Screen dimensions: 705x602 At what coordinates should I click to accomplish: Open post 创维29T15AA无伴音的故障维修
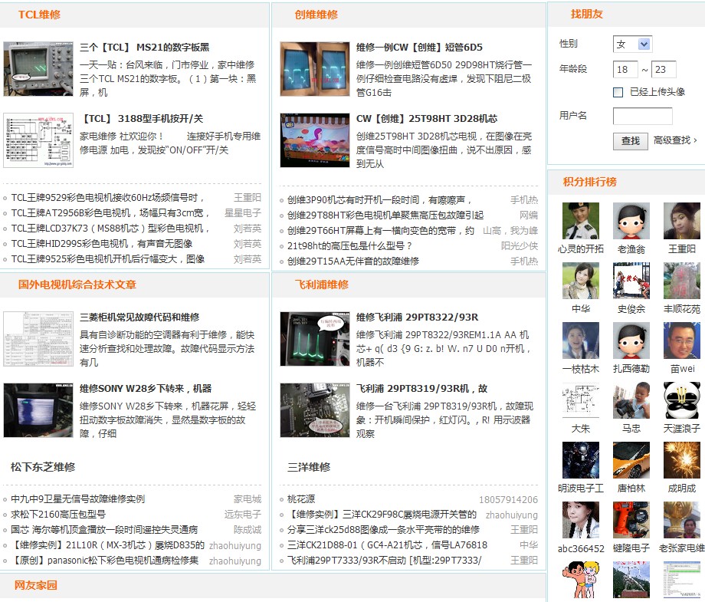[353, 261]
